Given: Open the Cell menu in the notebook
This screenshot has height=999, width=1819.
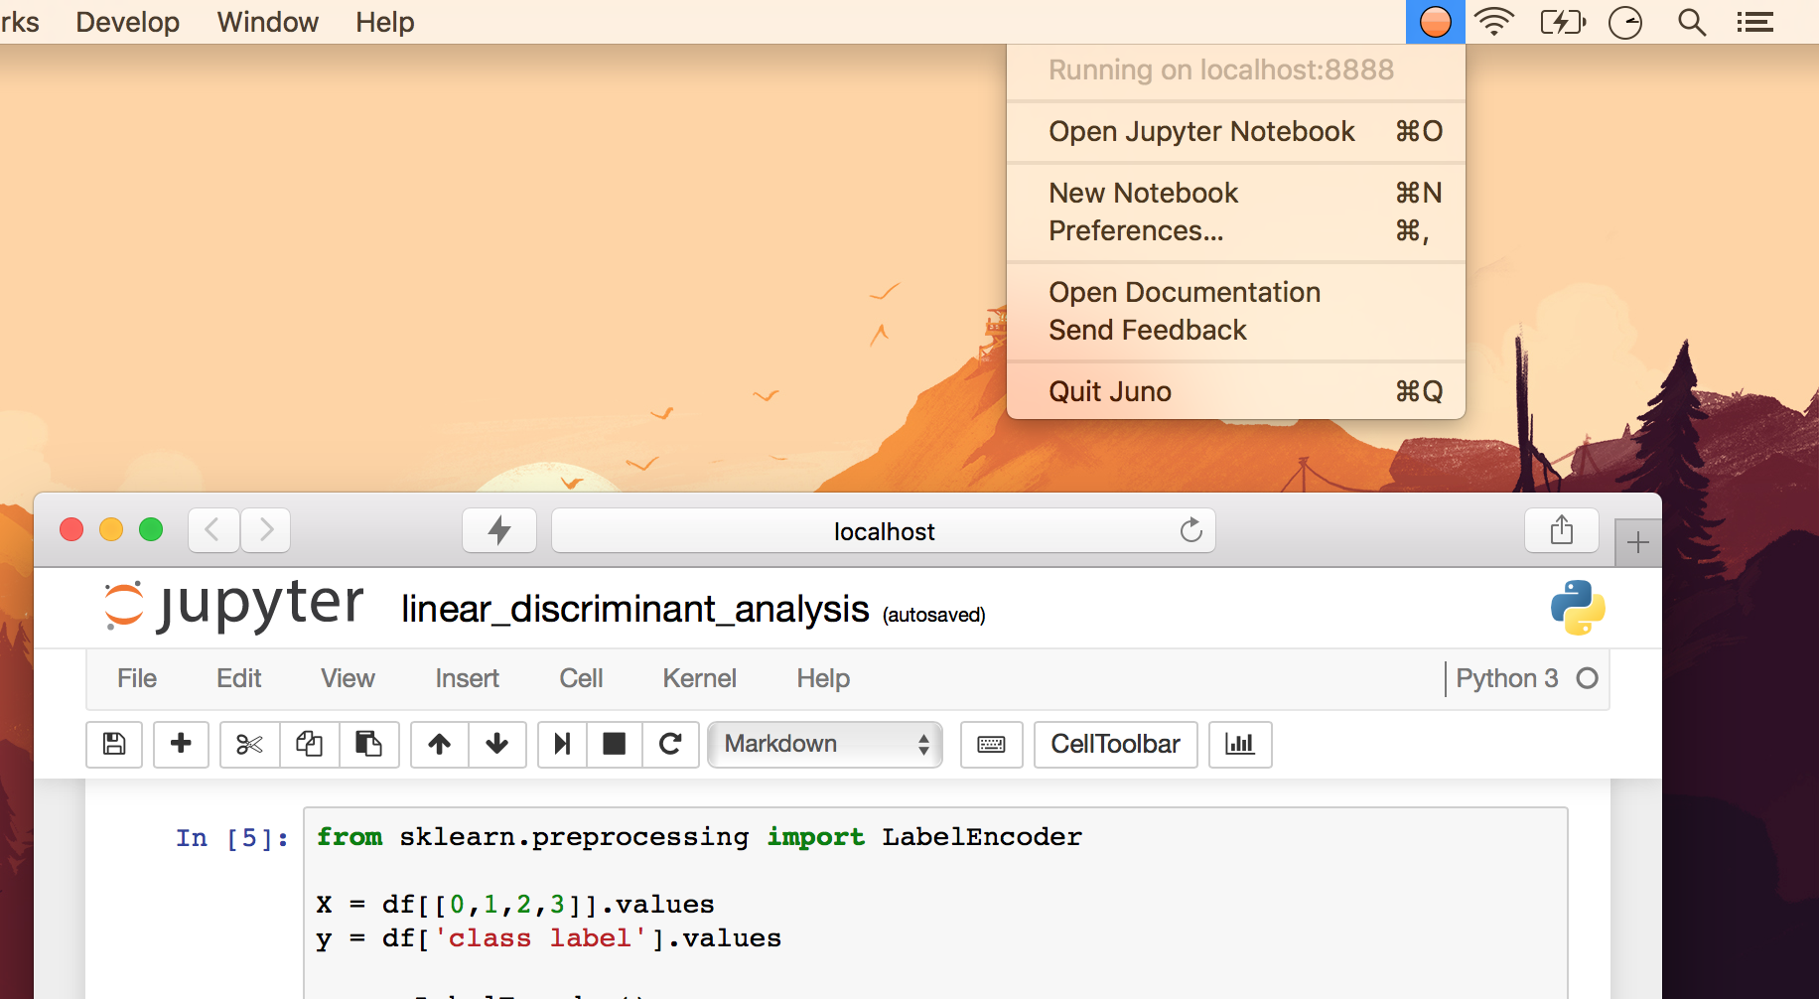Looking at the screenshot, I should (581, 678).
